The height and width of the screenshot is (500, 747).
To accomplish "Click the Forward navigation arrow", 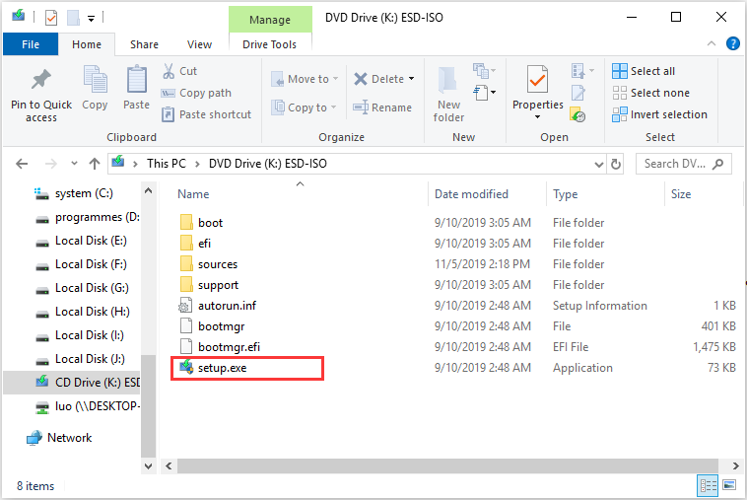I will [50, 164].
